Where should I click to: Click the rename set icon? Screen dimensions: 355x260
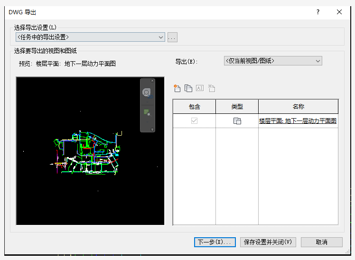click(x=200, y=88)
